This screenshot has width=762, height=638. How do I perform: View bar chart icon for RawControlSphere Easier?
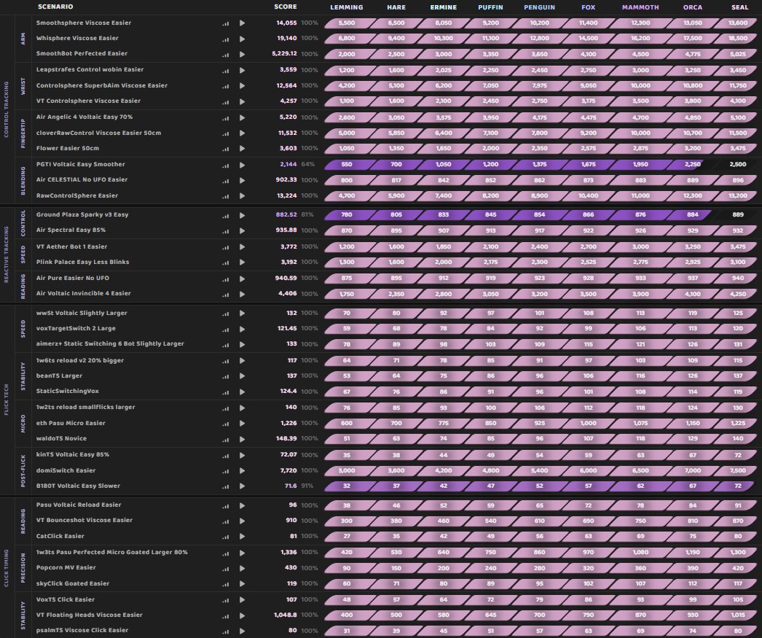(226, 196)
